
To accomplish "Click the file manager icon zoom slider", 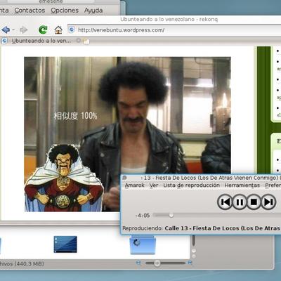I will click(x=164, y=263).
